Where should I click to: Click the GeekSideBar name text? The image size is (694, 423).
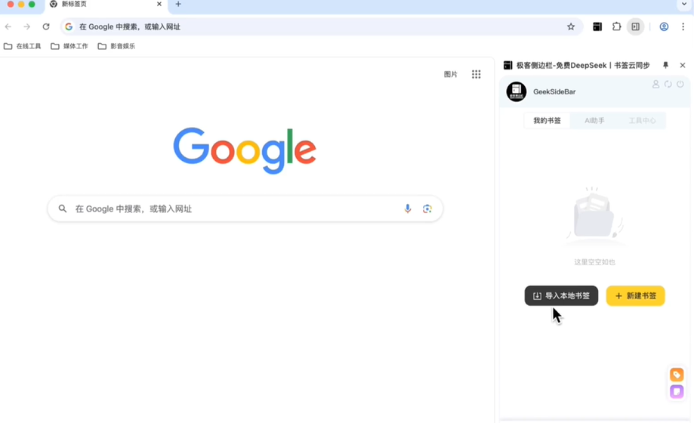[x=554, y=91]
